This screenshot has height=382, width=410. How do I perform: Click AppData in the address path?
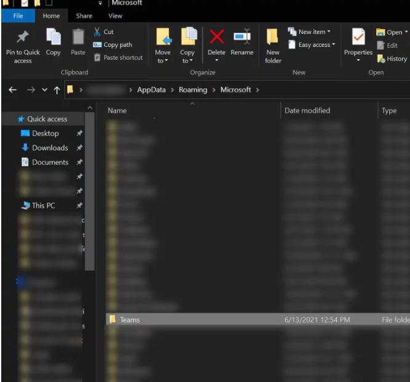[x=151, y=90]
